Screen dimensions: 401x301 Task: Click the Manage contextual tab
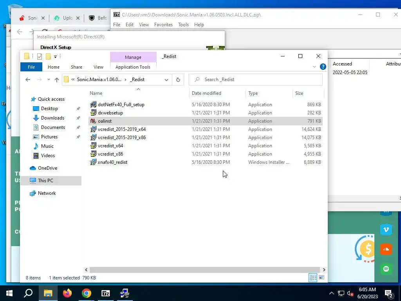point(133,57)
